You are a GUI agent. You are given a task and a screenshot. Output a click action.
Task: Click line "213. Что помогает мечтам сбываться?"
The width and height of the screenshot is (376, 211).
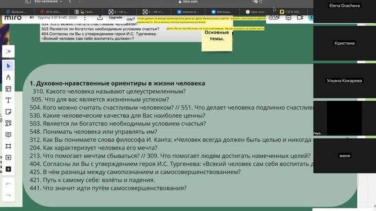pos(85,156)
